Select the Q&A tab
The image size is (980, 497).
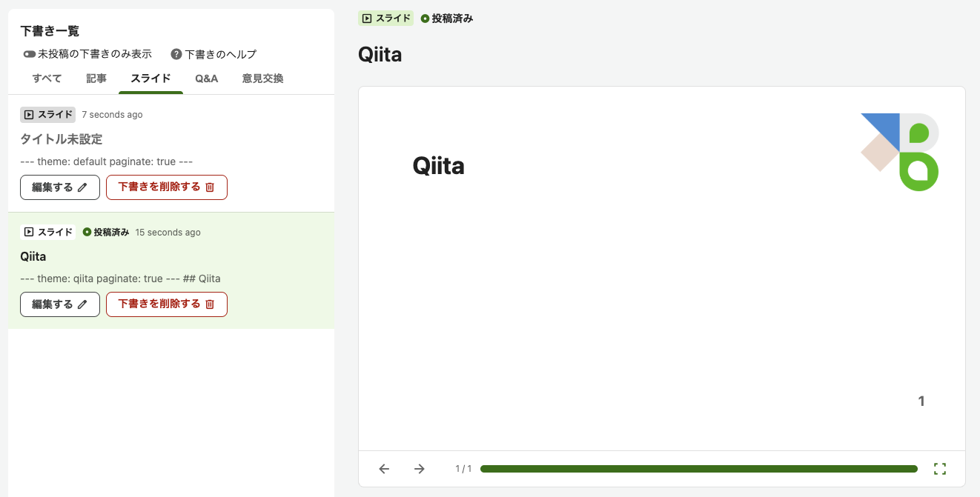pyautogui.click(x=207, y=79)
